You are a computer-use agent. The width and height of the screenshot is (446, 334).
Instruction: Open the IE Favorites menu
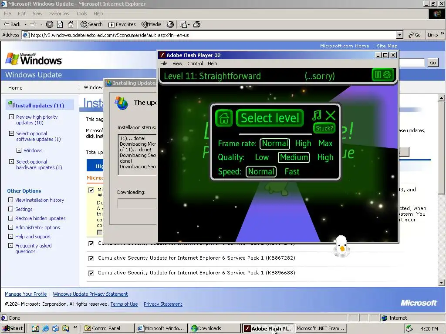pyautogui.click(x=59, y=13)
